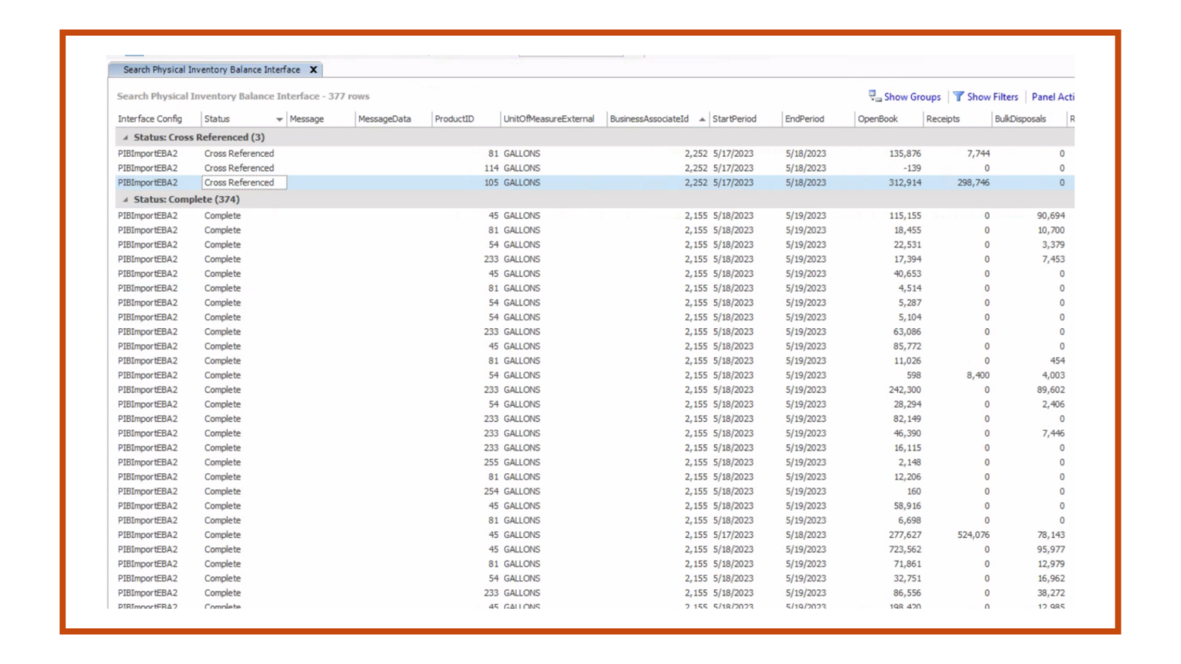Screen dimensions: 1181x664
Task: Select OpenBook value 22,531
Action: [x=907, y=245]
